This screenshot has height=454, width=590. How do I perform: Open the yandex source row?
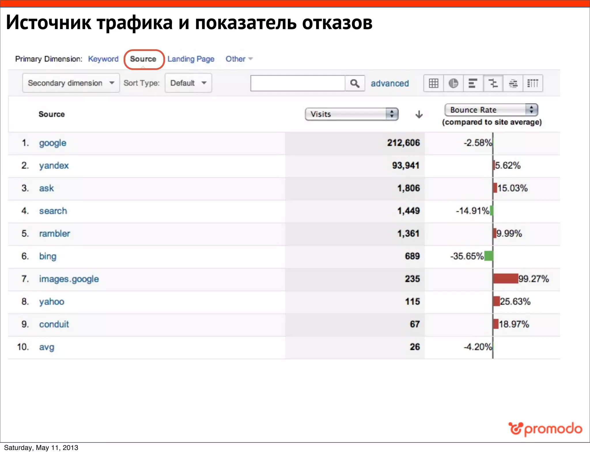point(54,166)
